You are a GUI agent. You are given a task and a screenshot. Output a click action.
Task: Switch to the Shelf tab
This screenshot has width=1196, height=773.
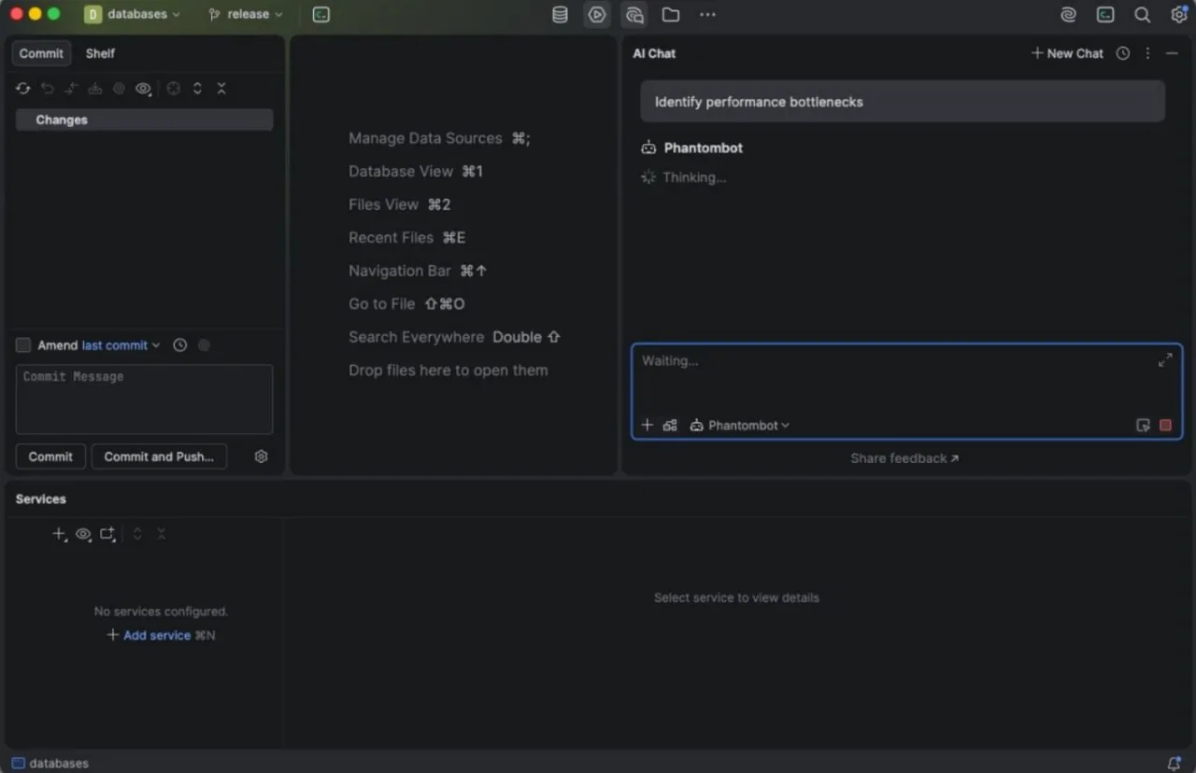(100, 53)
